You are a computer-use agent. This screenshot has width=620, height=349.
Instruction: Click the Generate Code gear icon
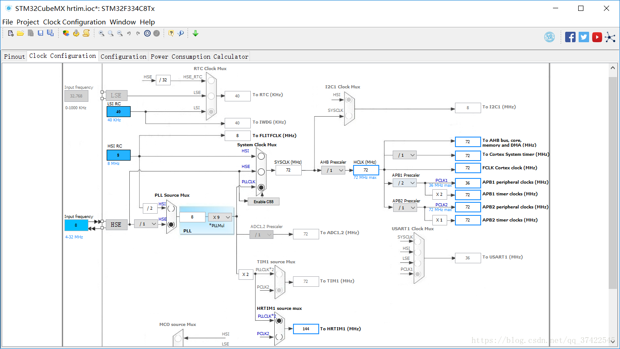click(76, 33)
